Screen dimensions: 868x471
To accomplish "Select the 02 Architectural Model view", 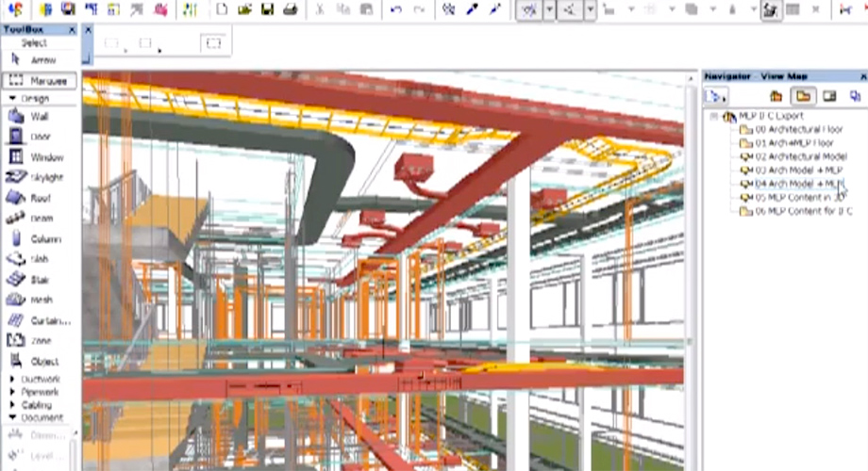I will 793,157.
